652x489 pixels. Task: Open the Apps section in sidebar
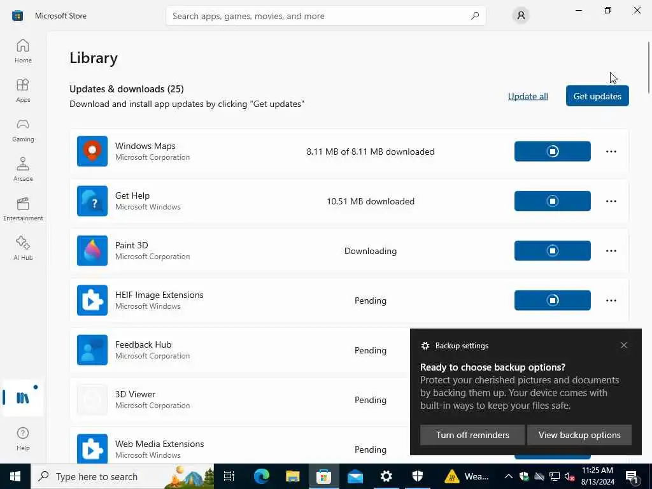23,90
